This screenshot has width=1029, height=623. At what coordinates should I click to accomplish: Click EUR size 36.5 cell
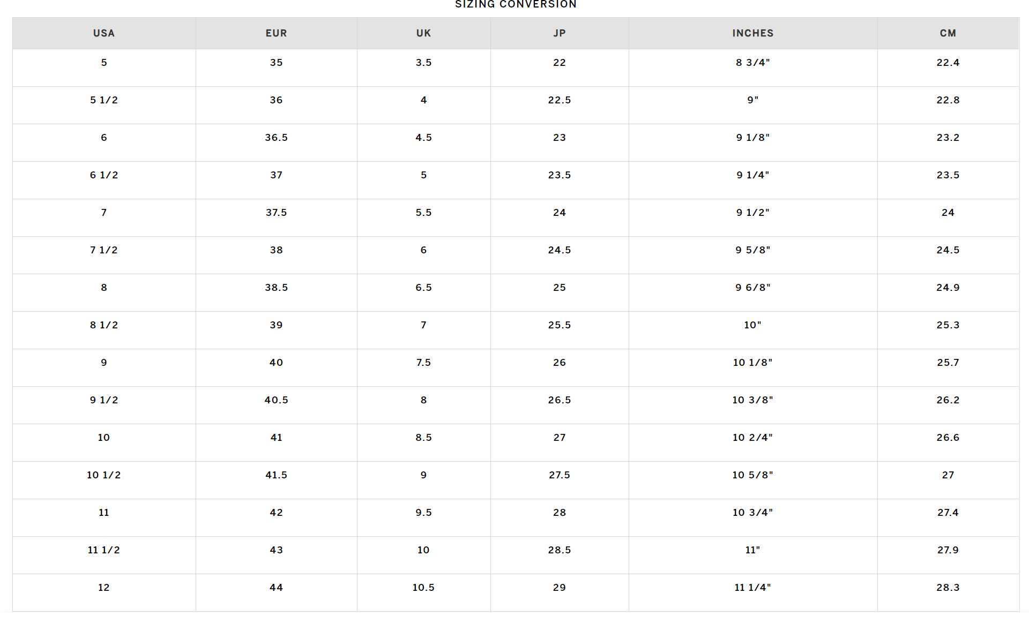point(276,138)
